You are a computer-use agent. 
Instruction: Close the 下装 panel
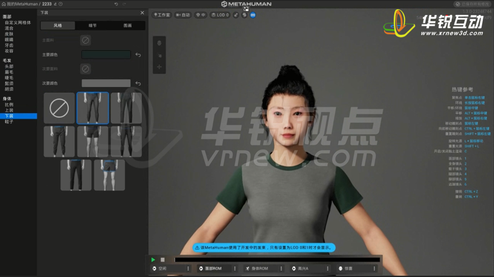point(142,13)
